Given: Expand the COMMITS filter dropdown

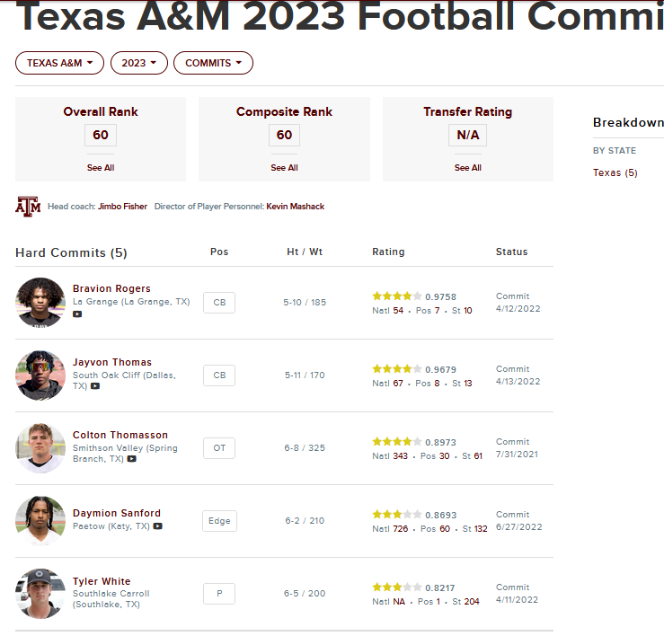Looking at the screenshot, I should tap(213, 63).
